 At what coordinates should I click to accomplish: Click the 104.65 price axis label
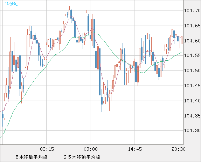pyautogui.click(x=192, y=26)
